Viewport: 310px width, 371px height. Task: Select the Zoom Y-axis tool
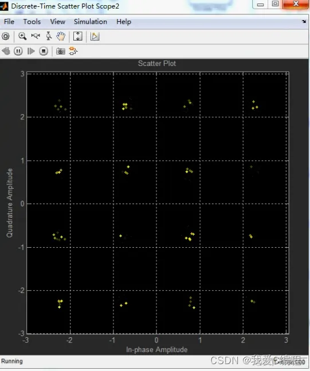tap(49, 36)
